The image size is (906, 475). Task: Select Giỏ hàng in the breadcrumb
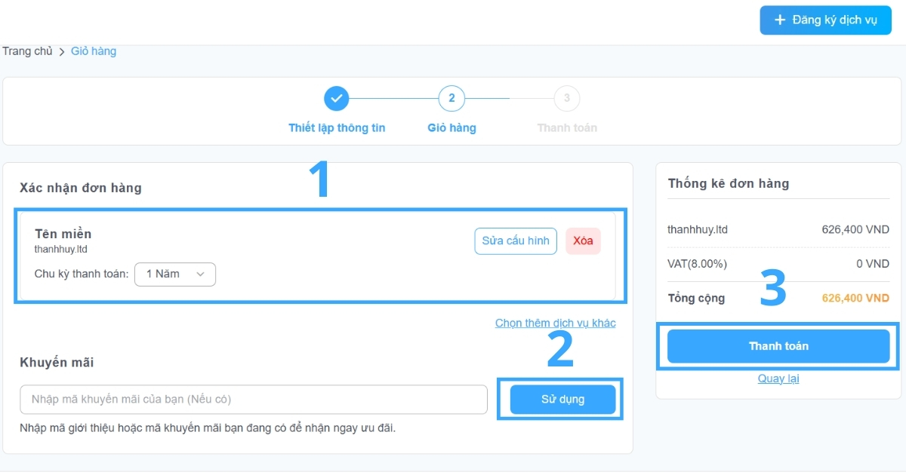pyautogui.click(x=94, y=51)
